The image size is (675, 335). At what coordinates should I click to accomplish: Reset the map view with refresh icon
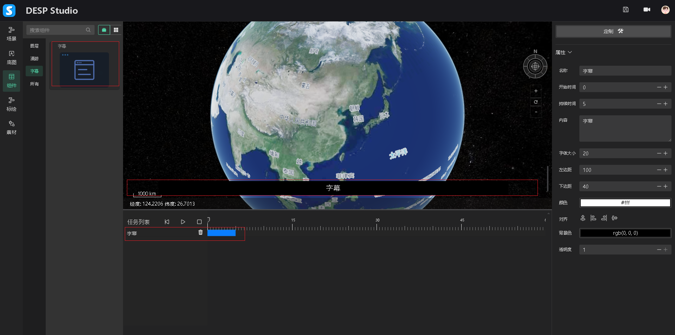(536, 102)
